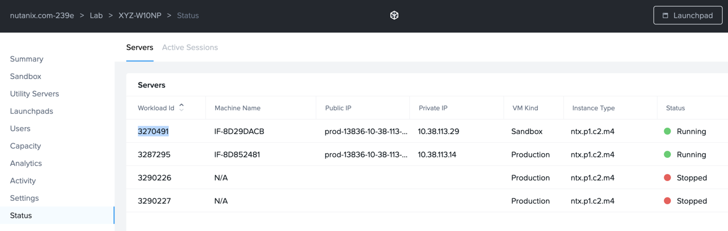The image size is (728, 231).
Task: Open Capacity in the sidebar
Action: click(x=26, y=146)
